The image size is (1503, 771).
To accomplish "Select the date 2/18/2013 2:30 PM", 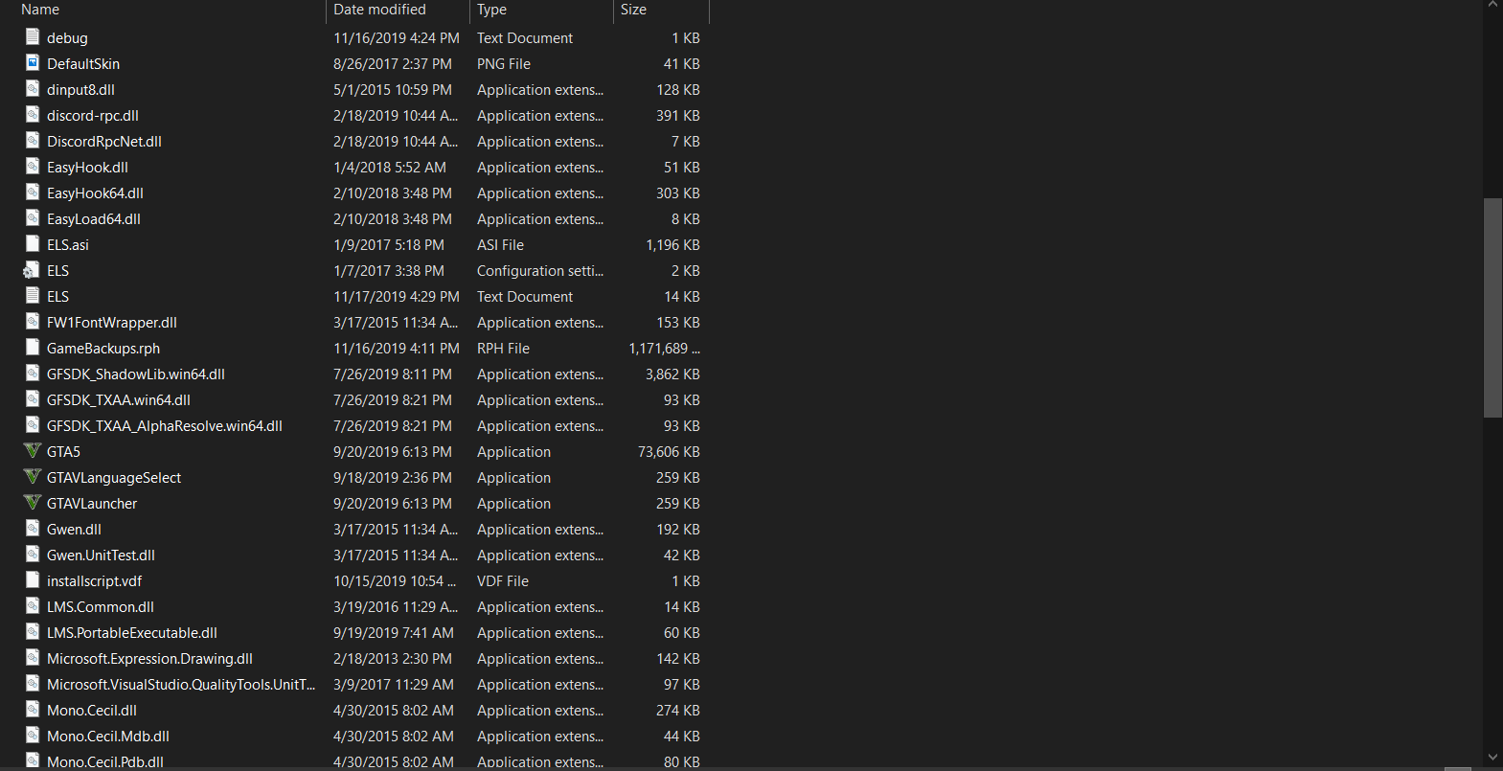I will coord(393,659).
